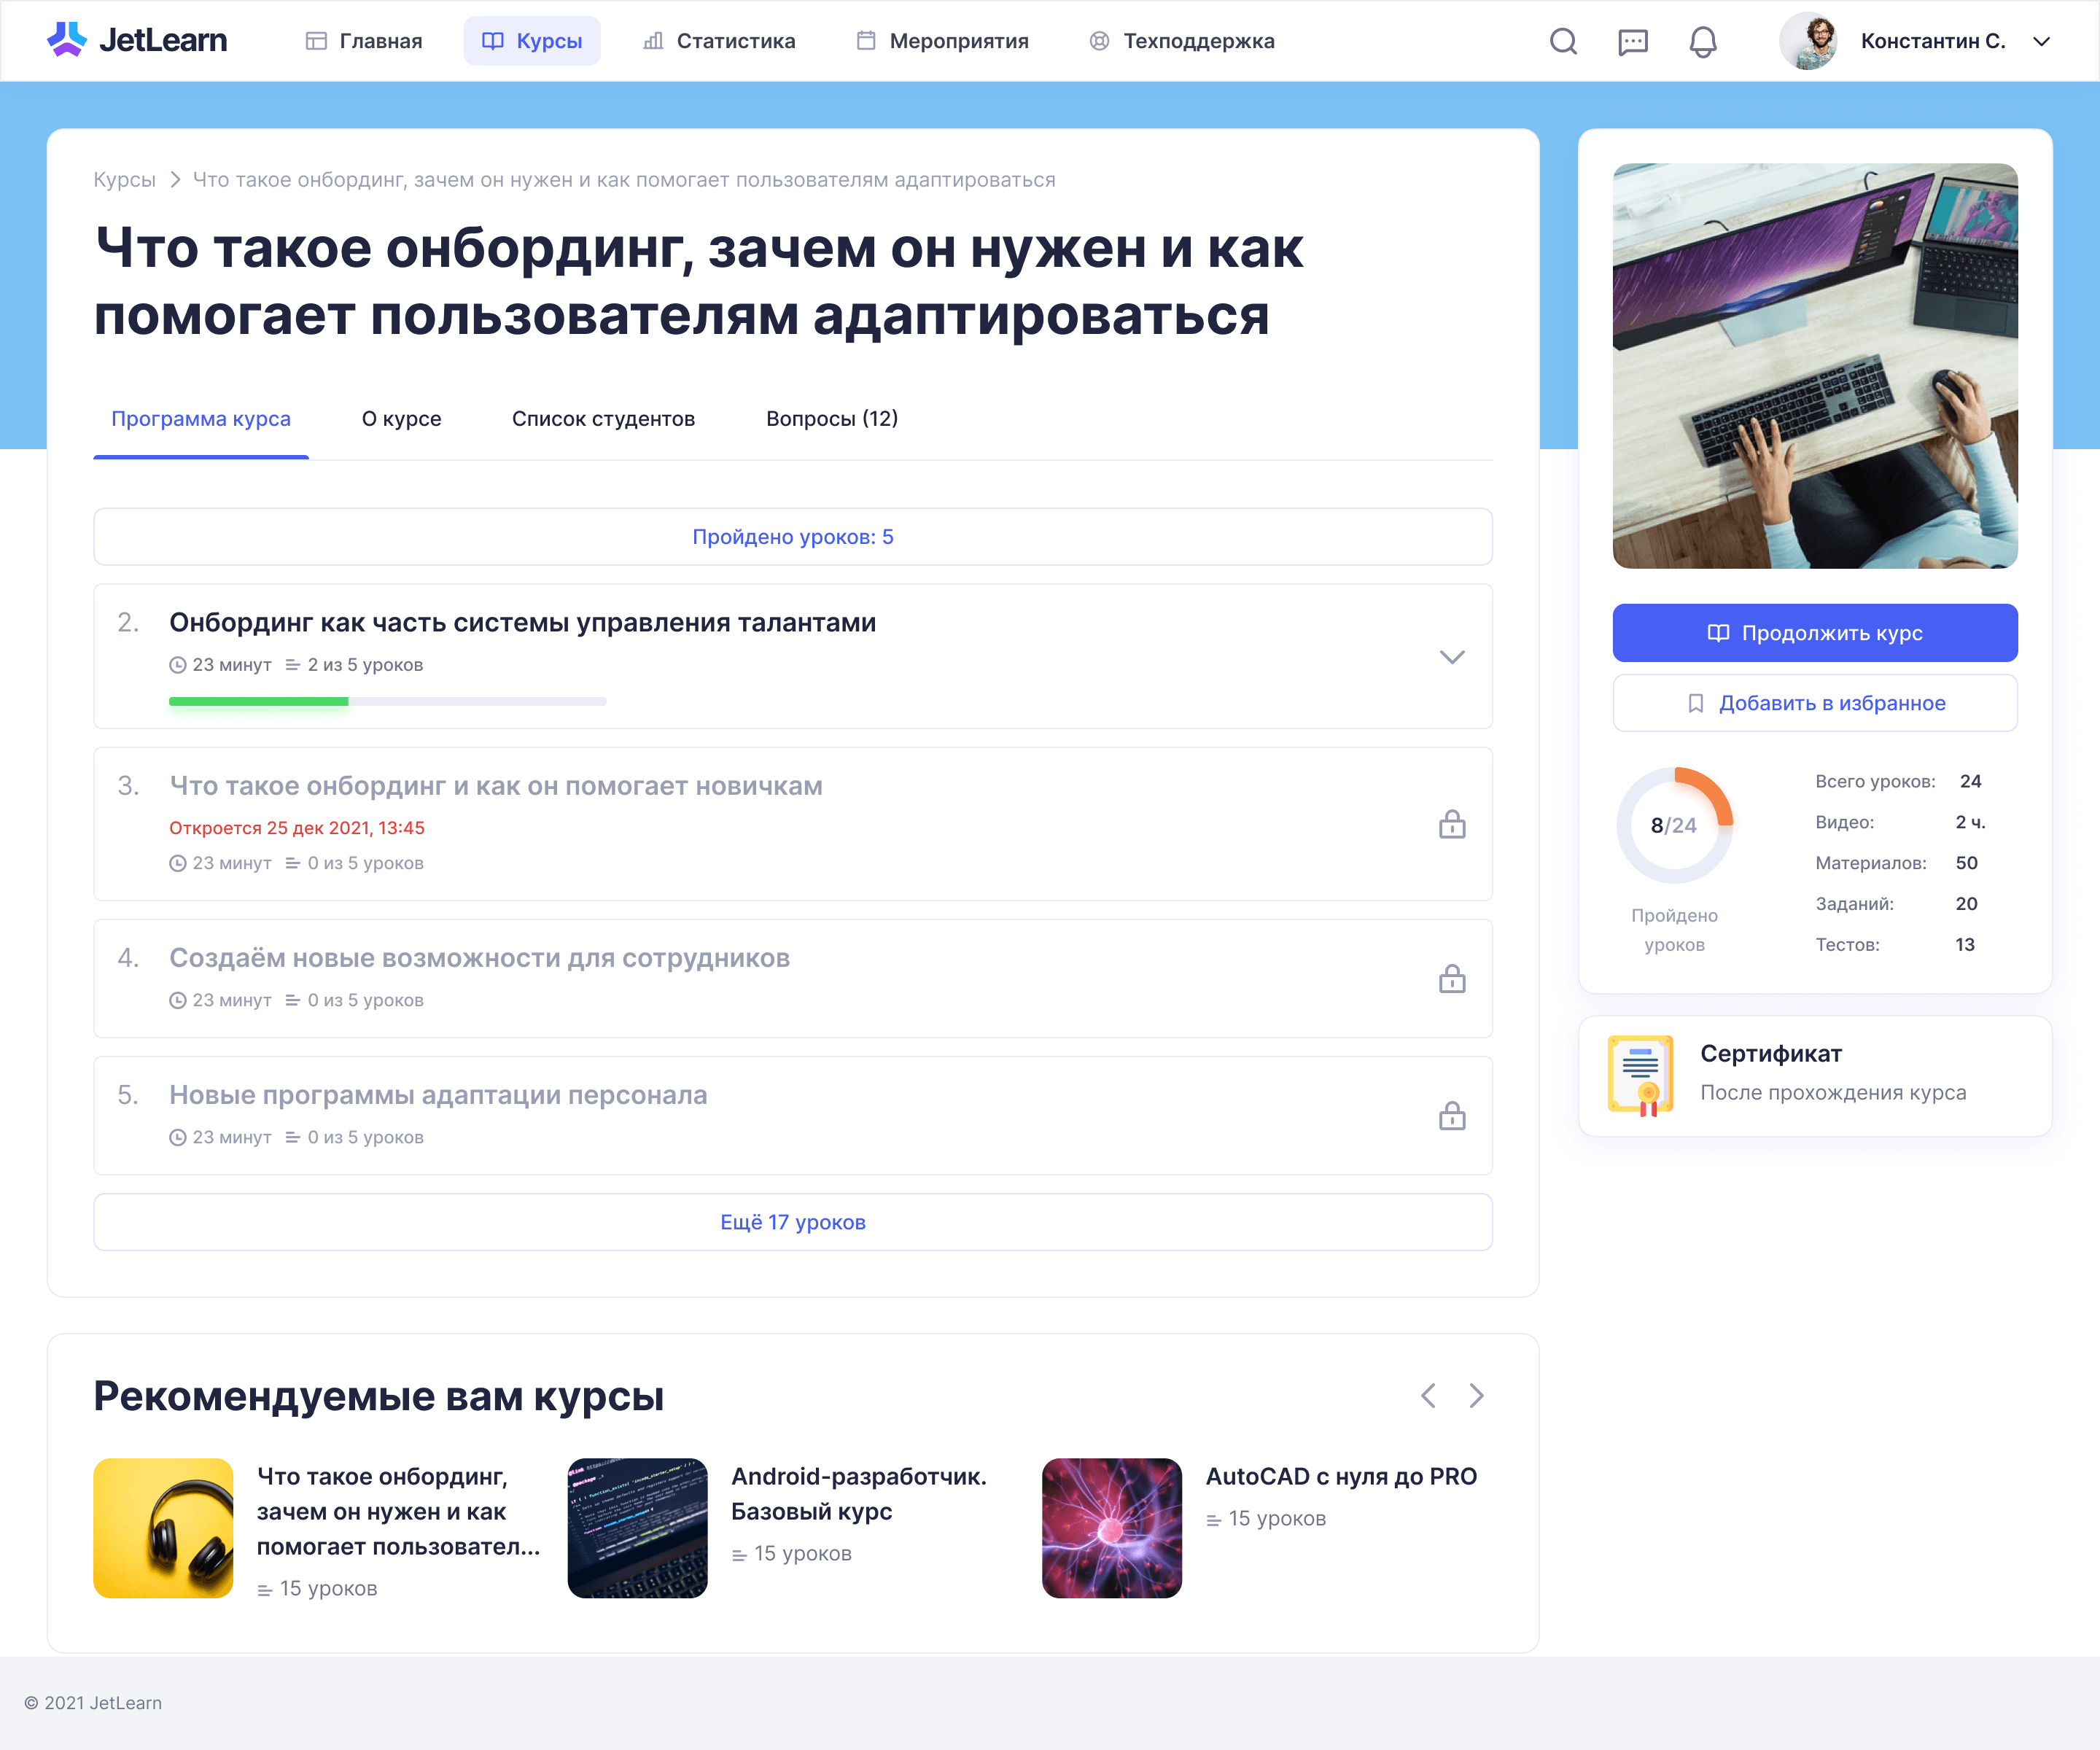Viewport: 2100px width, 1750px height.
Task: Expand completed lessons bar «Пройдено уроков: 5»
Action: pos(792,537)
